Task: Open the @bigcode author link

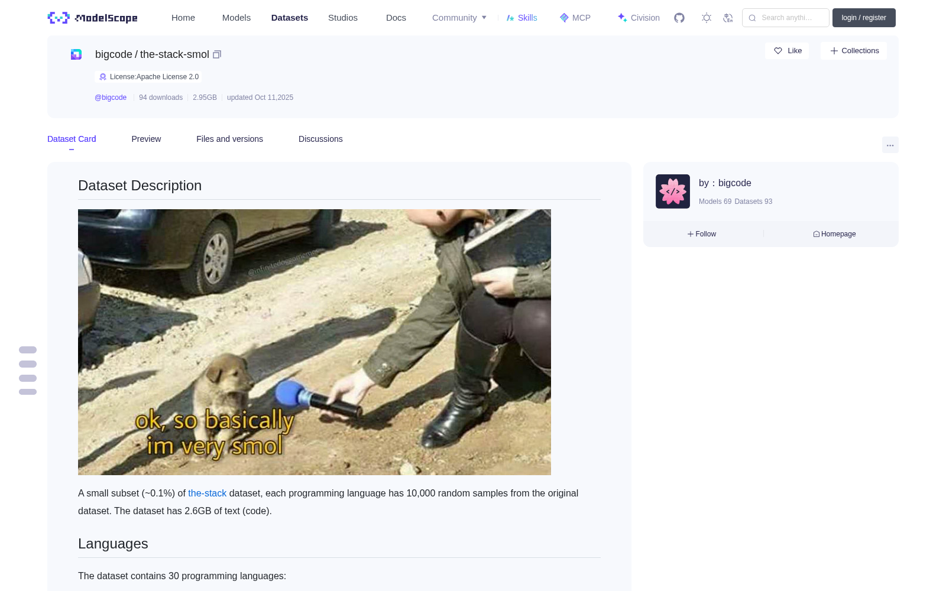Action: tap(111, 98)
